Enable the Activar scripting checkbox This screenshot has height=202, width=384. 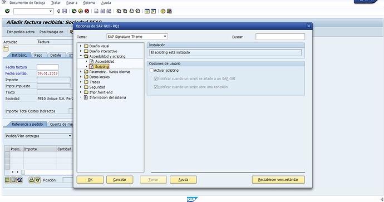151,70
